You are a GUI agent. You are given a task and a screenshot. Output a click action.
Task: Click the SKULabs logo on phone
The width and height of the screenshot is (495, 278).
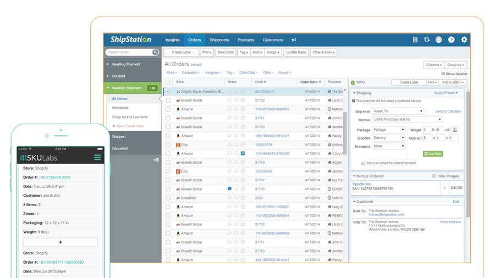click(38, 158)
